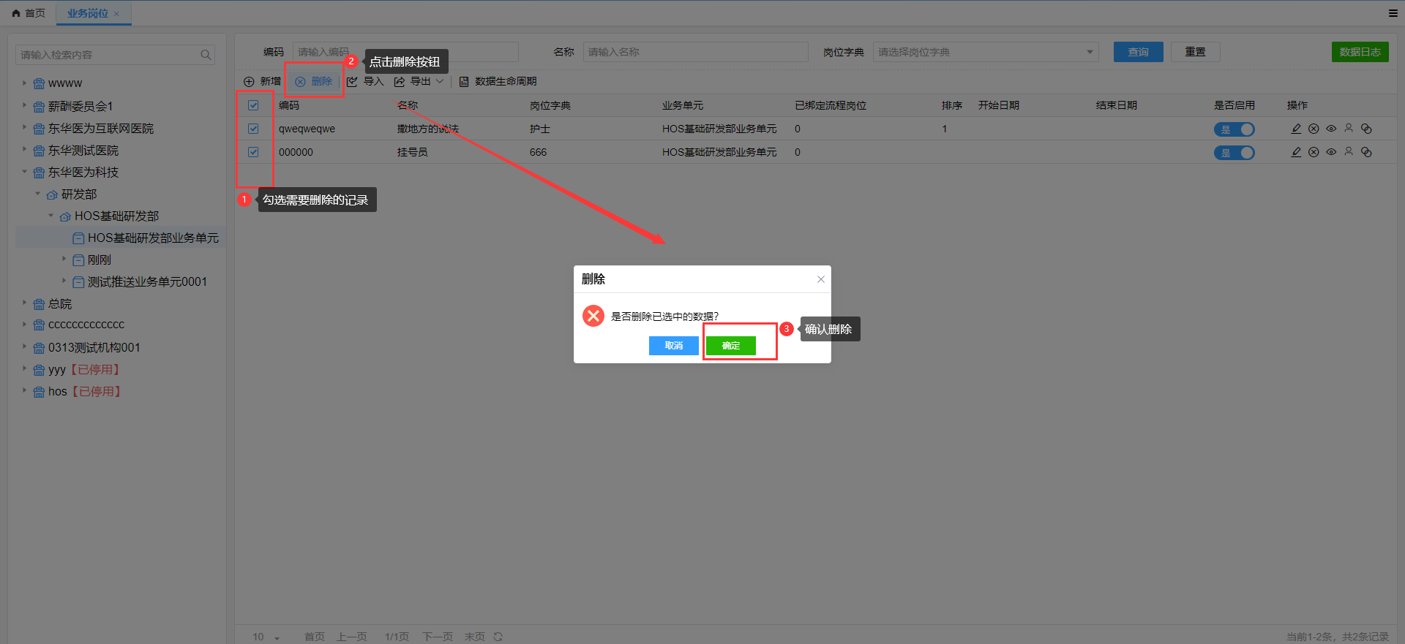Screen dimensions: 1405x644
Task: Click the 名称 input field
Action: click(695, 52)
